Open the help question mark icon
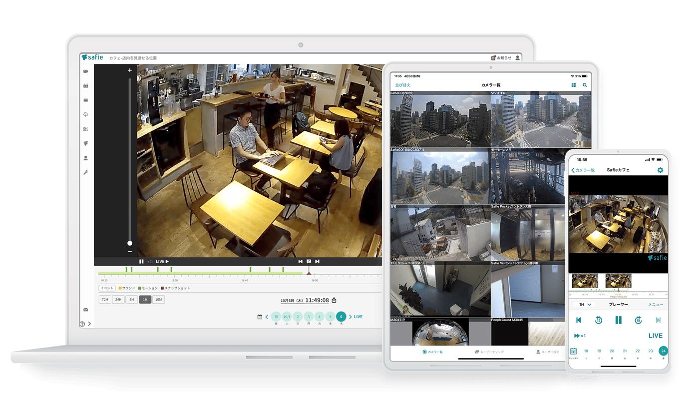 point(82,324)
